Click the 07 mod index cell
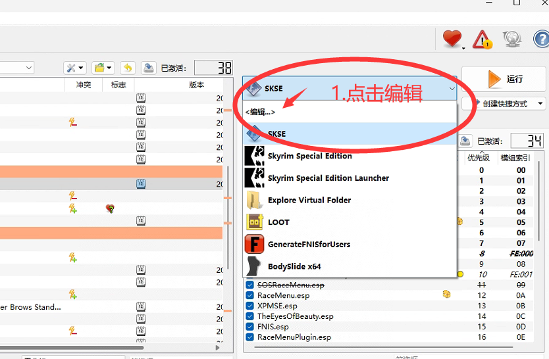The image size is (549, 359). 521,243
